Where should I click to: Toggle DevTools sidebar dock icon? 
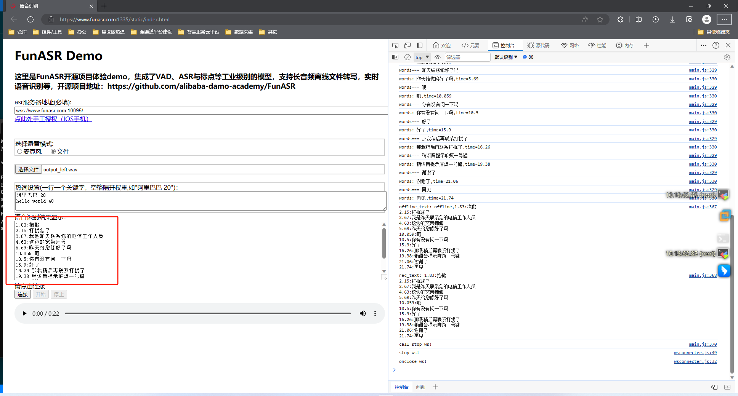click(420, 45)
